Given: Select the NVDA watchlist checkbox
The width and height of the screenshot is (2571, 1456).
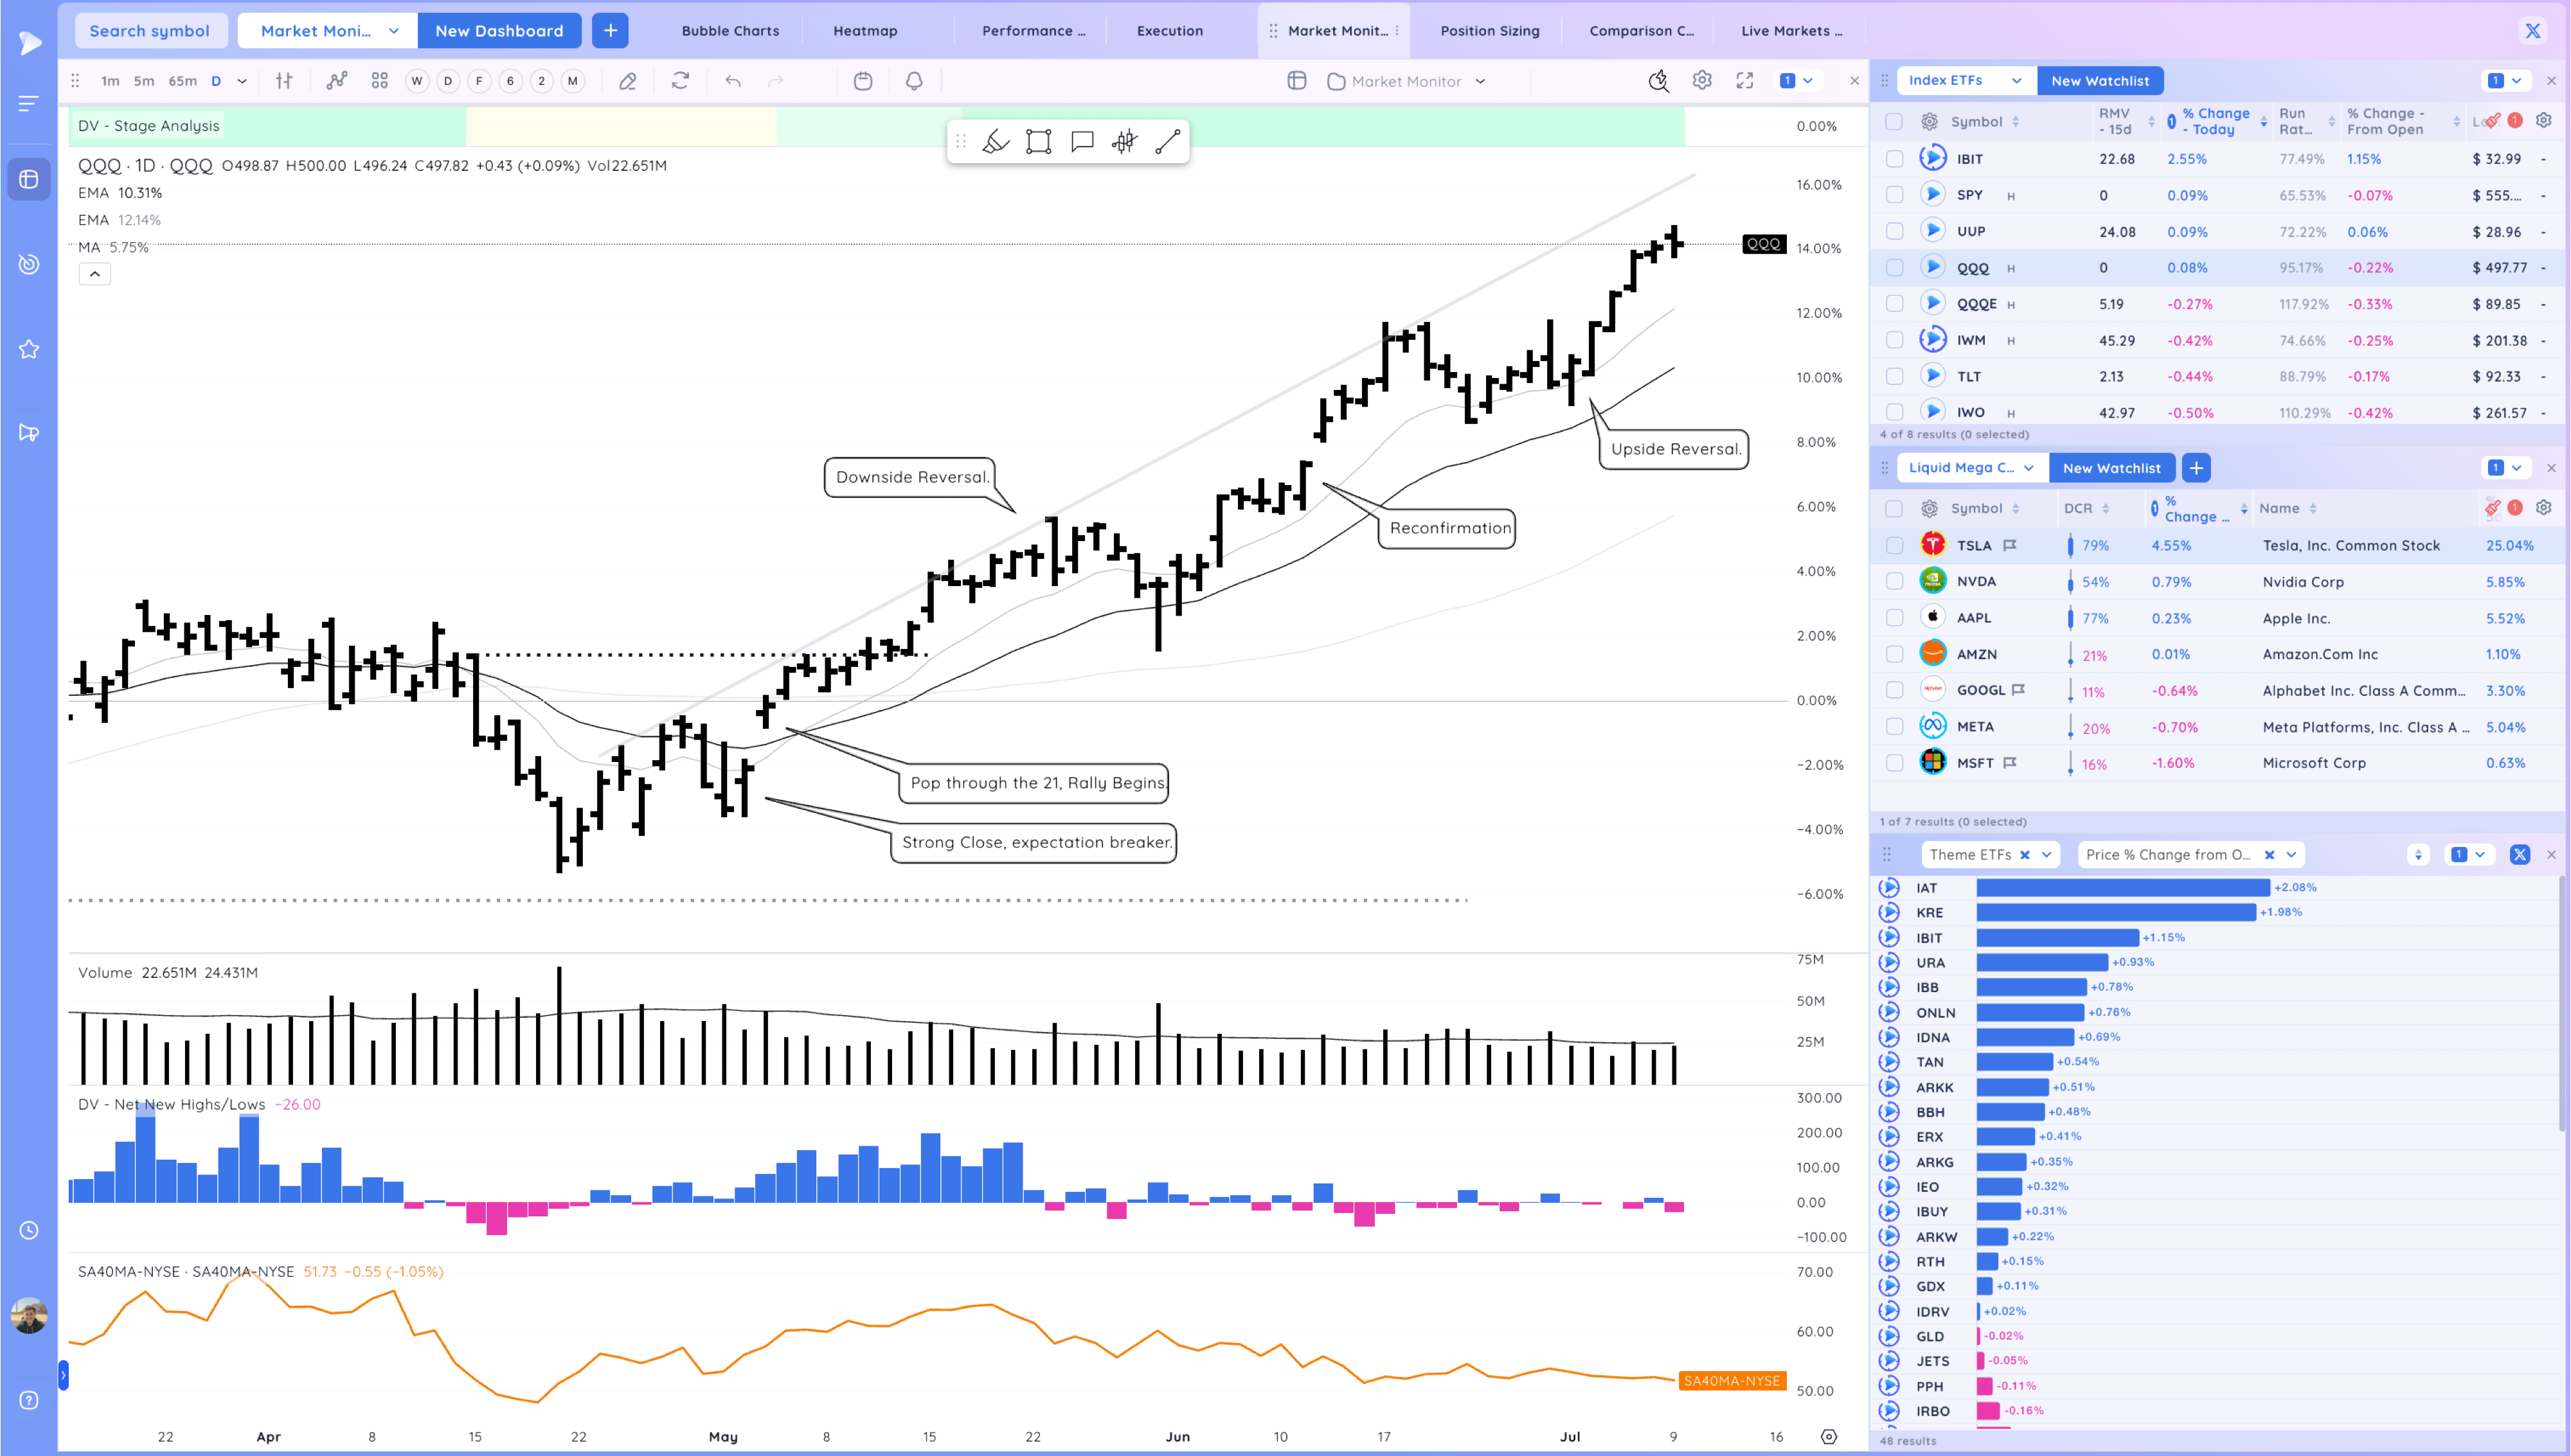Looking at the screenshot, I should (x=1894, y=582).
